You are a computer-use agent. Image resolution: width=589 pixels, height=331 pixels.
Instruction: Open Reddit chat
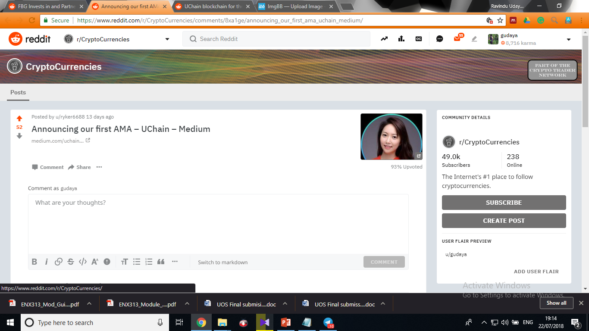439,39
